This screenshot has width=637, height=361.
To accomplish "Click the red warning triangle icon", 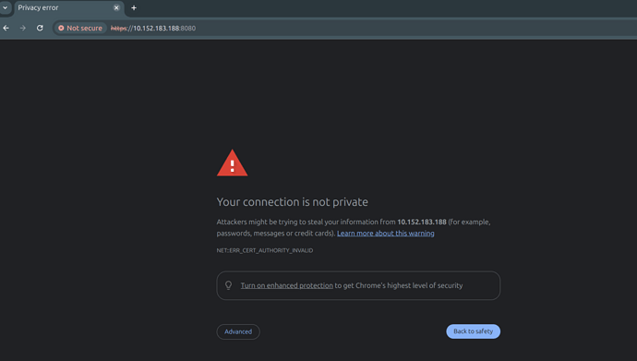I will click(232, 162).
